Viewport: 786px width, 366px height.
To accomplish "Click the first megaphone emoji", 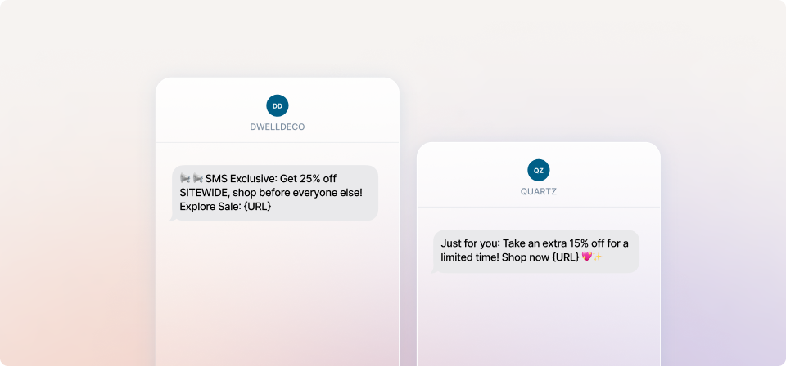I will (185, 178).
